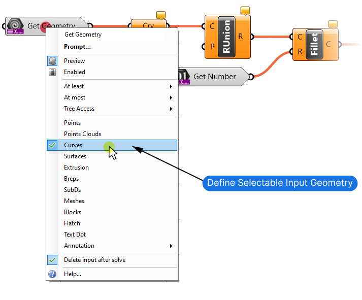Image resolution: width=362 pixels, height=300 pixels.
Task: Click the Get Geometry spiral icon
Action: point(15,25)
